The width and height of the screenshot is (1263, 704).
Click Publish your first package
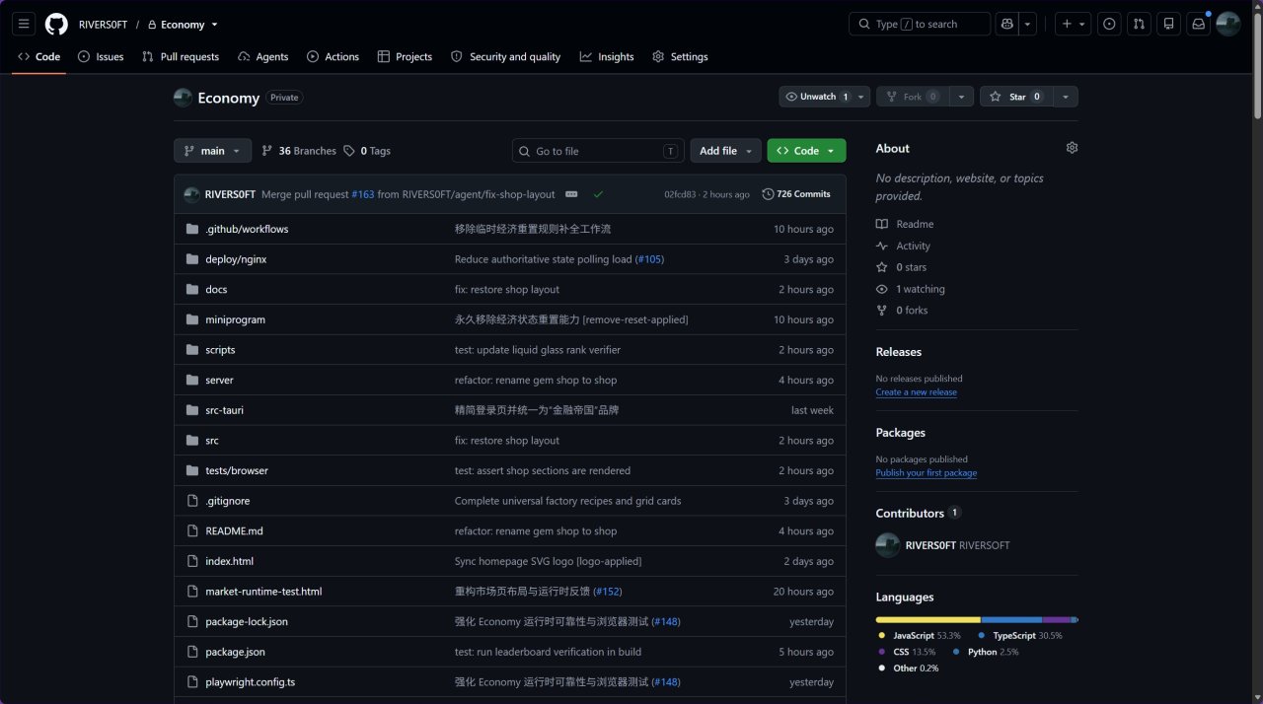[x=926, y=473]
